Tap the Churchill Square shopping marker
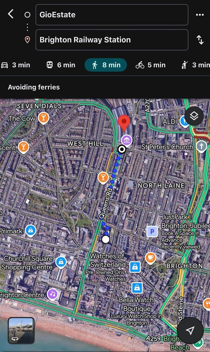 (x=61, y=262)
